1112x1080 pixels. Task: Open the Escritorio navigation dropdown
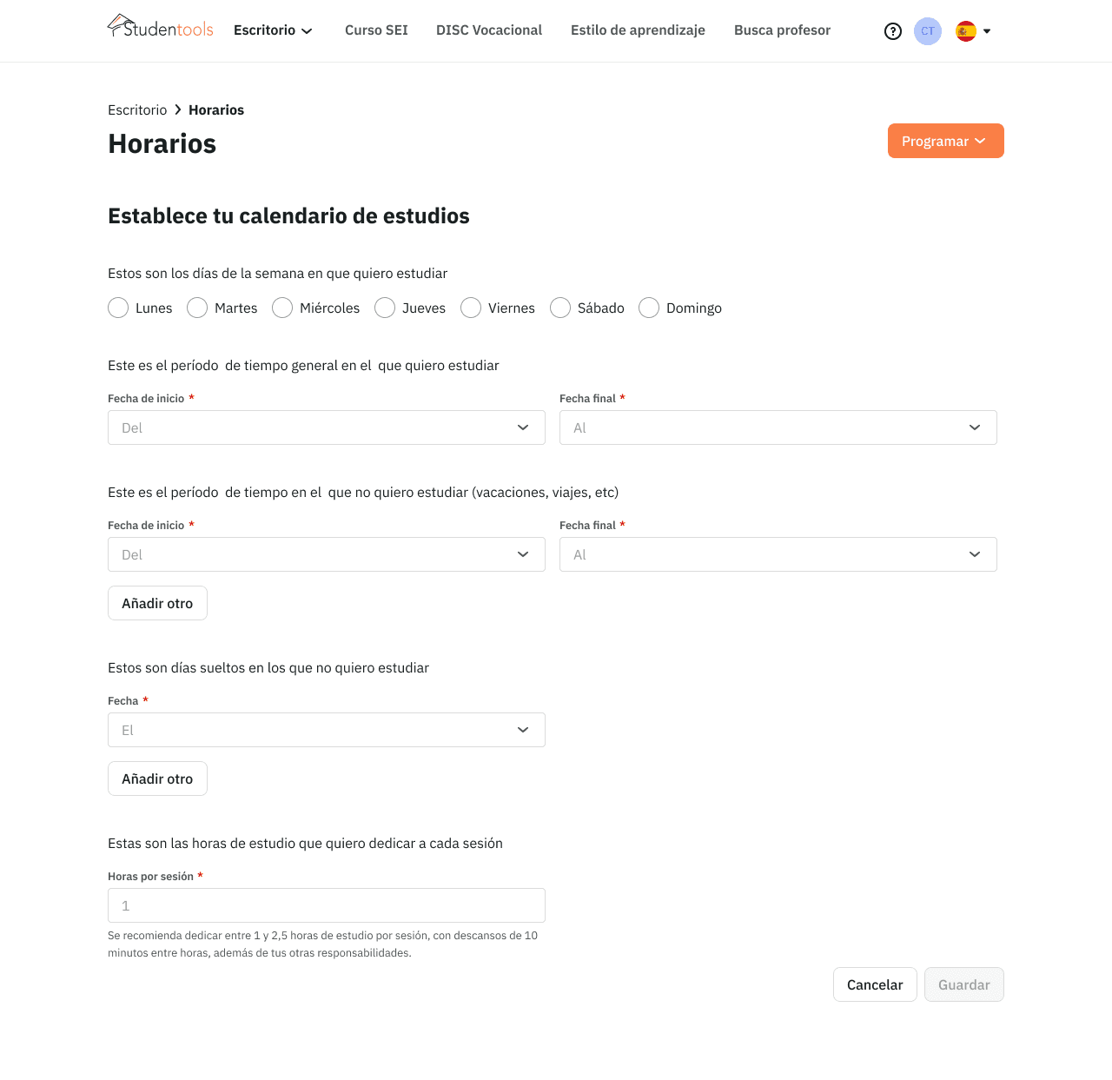(x=272, y=30)
